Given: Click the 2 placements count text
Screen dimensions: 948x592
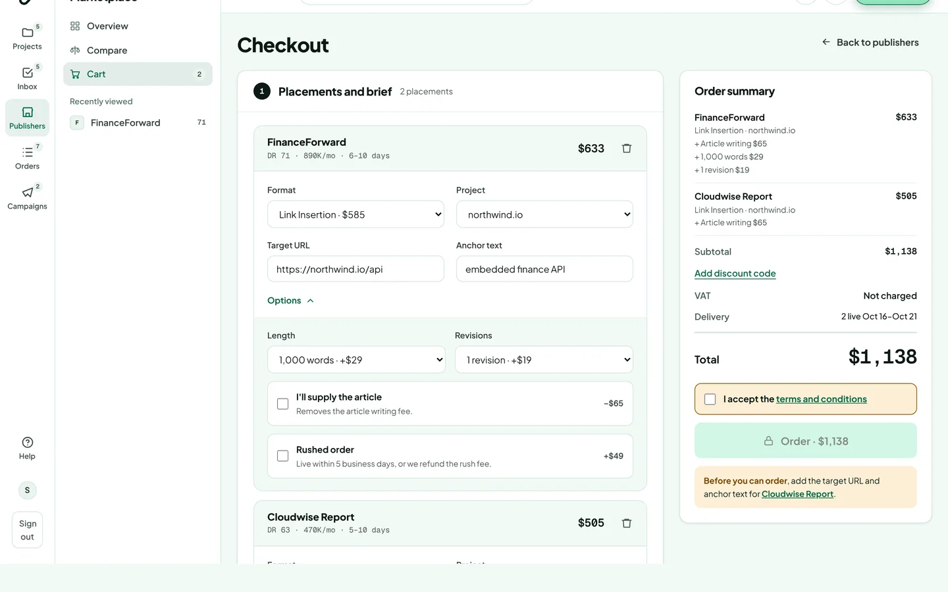Looking at the screenshot, I should tap(426, 91).
